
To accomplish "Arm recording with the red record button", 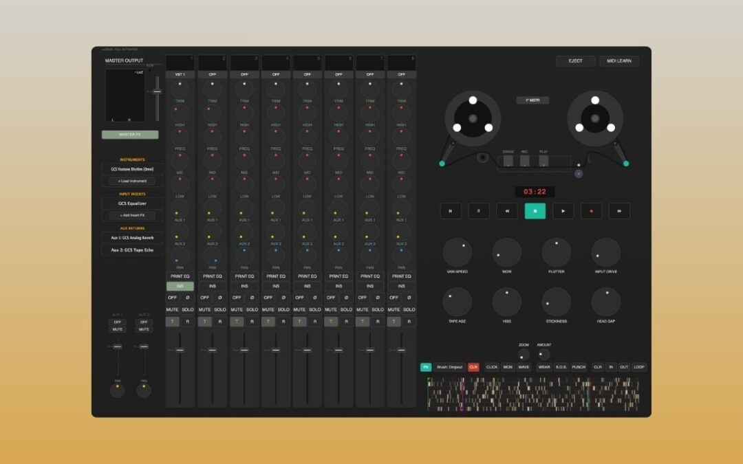I will 591,211.
